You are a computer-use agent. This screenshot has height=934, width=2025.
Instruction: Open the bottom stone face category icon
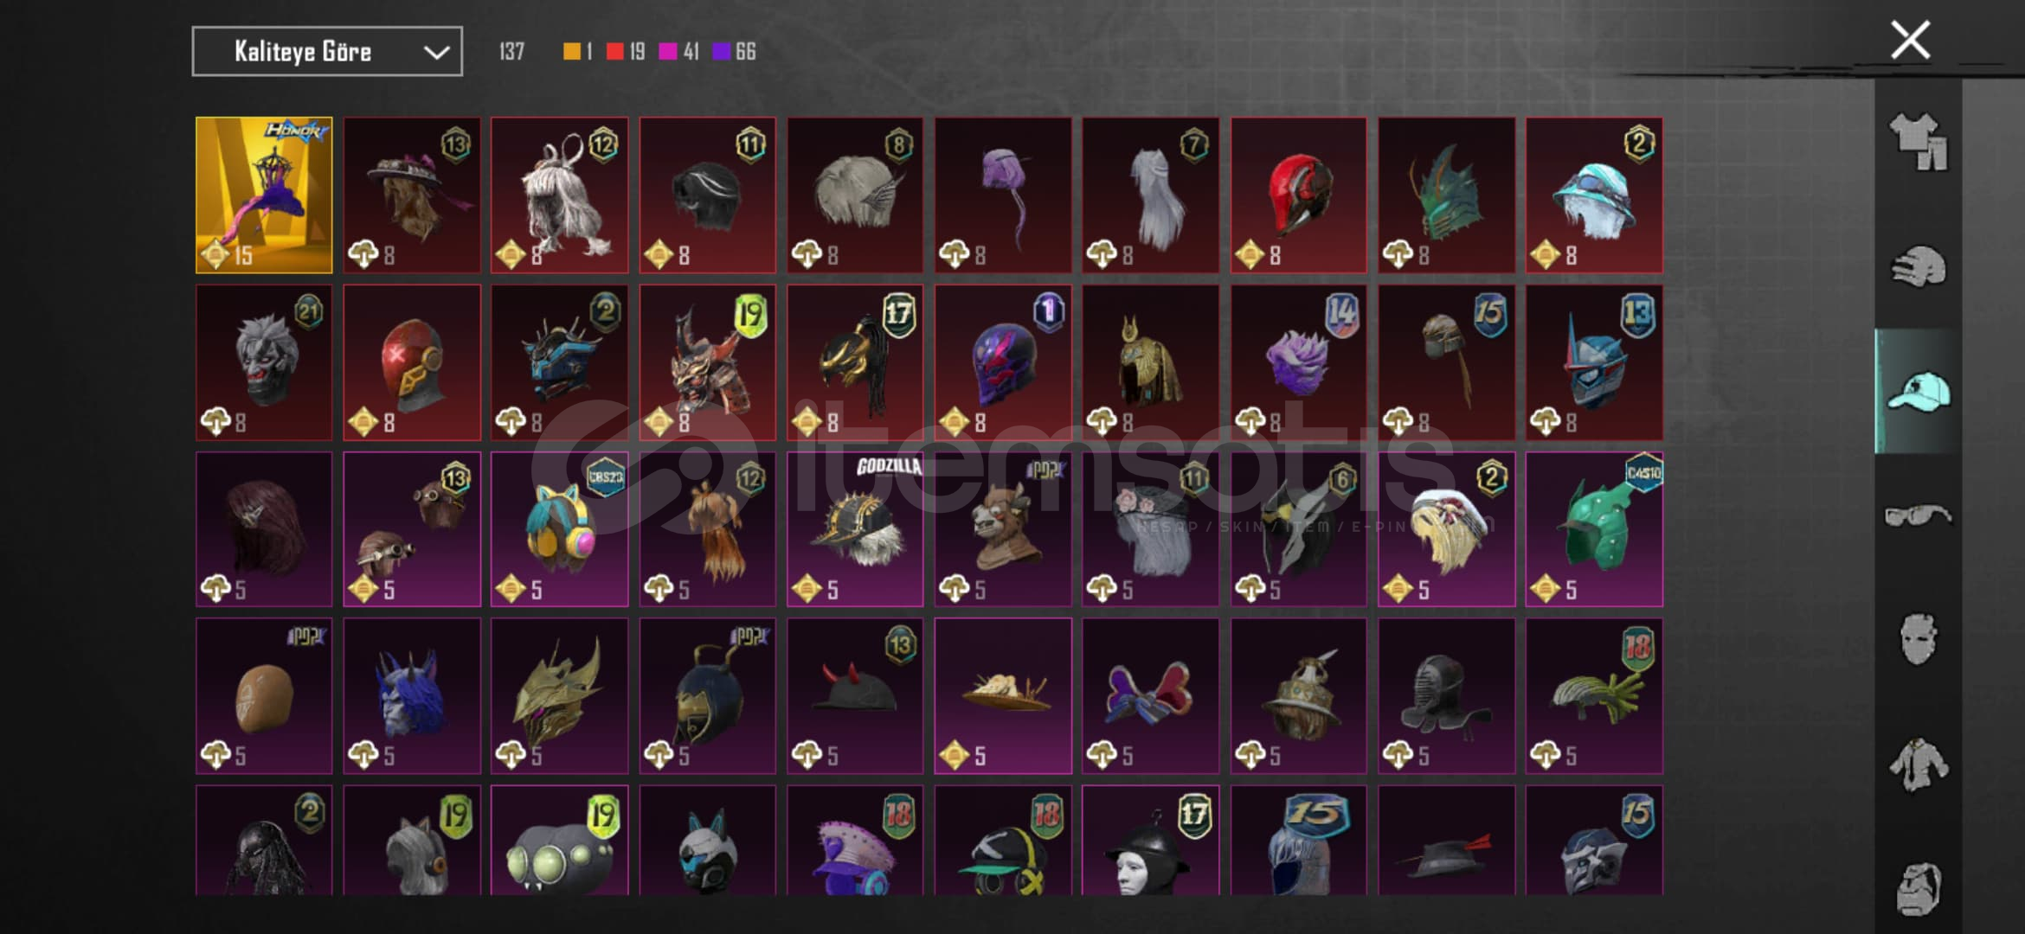(x=1918, y=888)
